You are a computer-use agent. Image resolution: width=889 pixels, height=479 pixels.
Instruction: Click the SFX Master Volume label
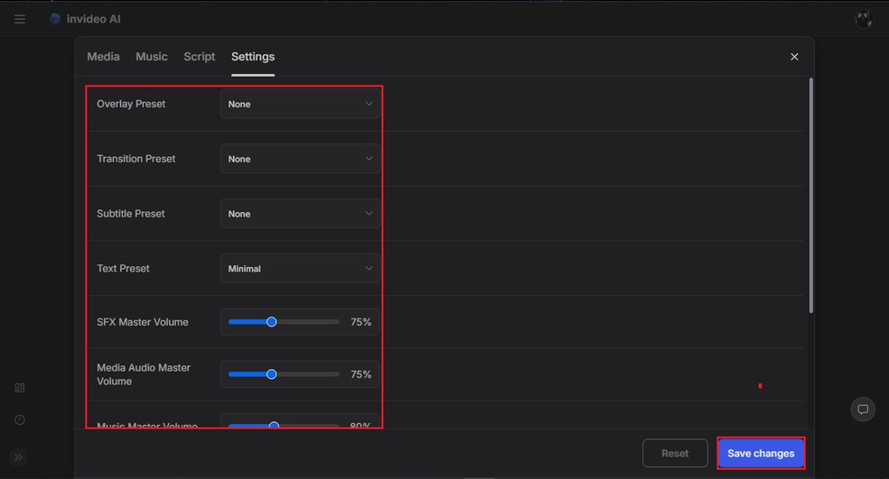coord(143,322)
